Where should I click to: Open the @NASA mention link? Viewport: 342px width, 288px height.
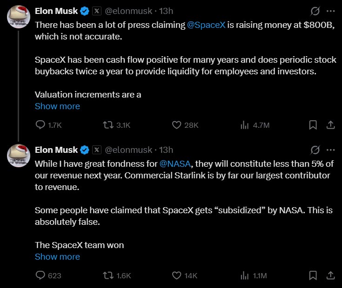[174, 164]
